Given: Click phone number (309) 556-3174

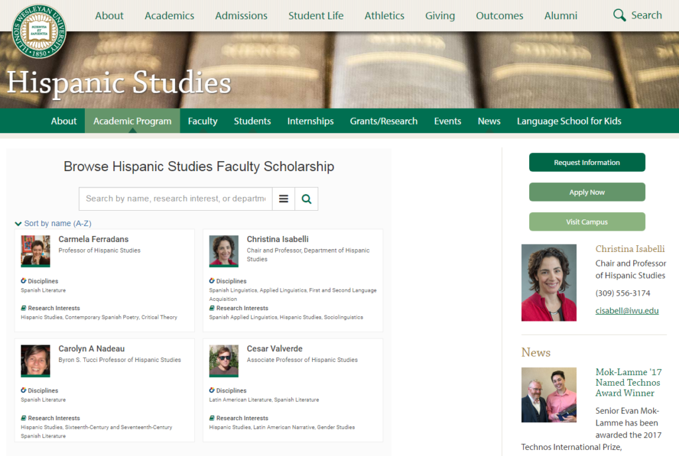Looking at the screenshot, I should 623,294.
